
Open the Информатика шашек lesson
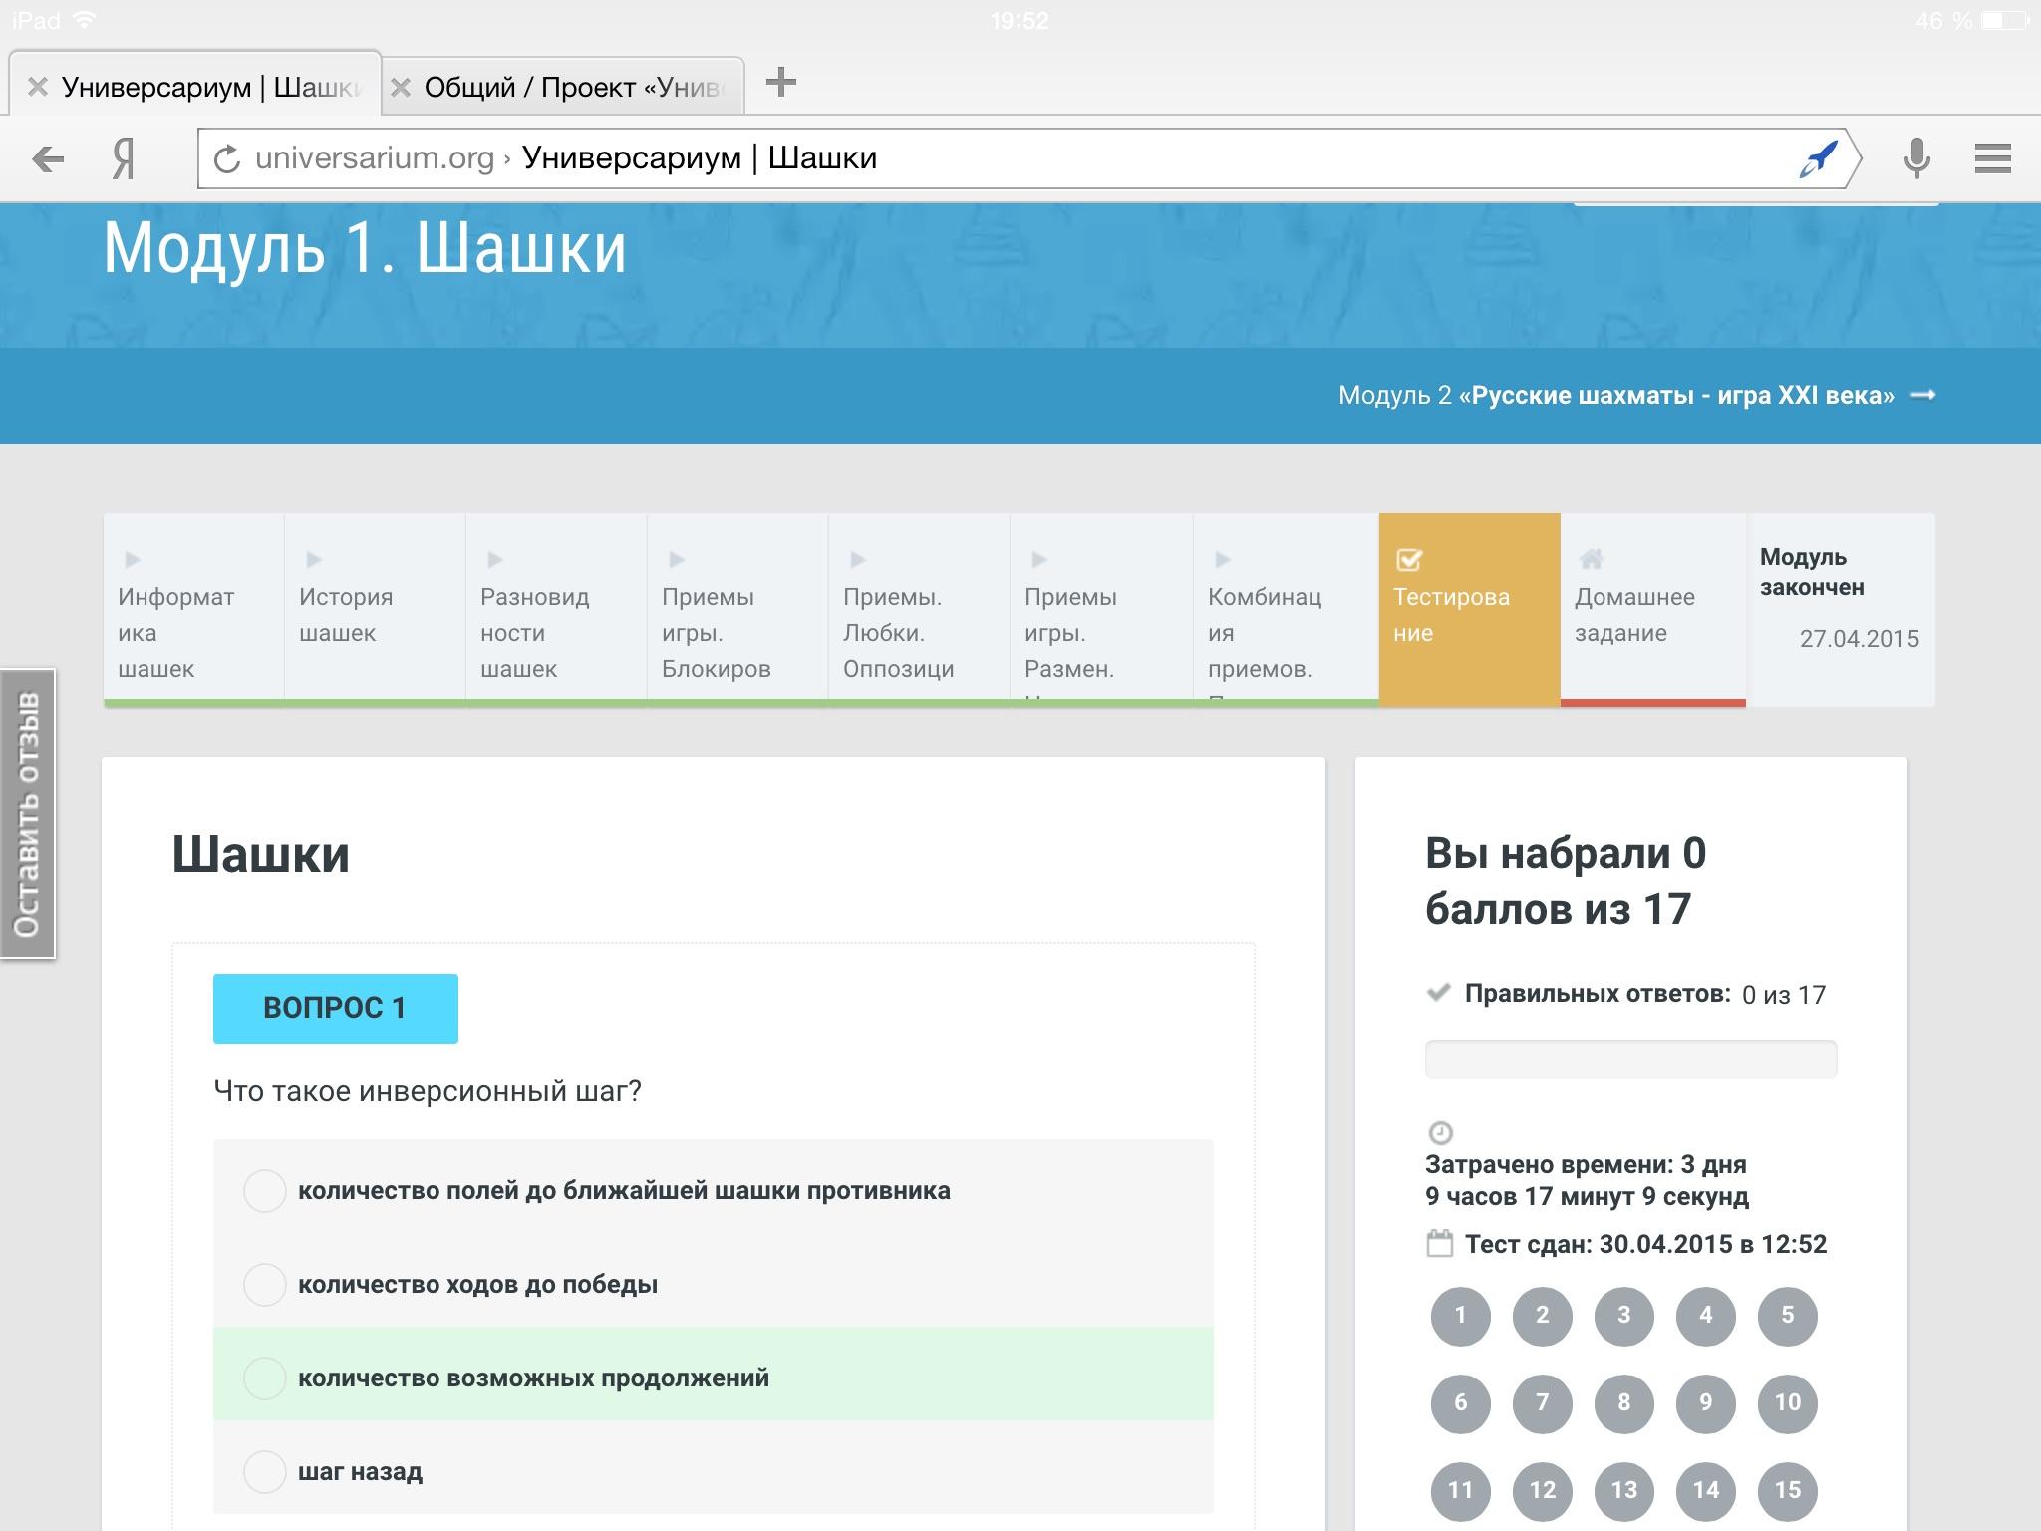[194, 609]
